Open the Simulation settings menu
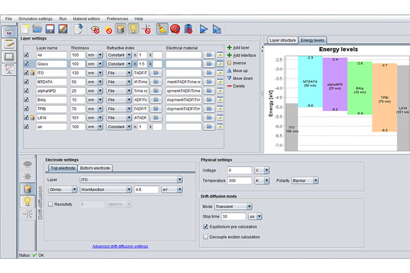Screen dimensions: 410x273 point(35,19)
